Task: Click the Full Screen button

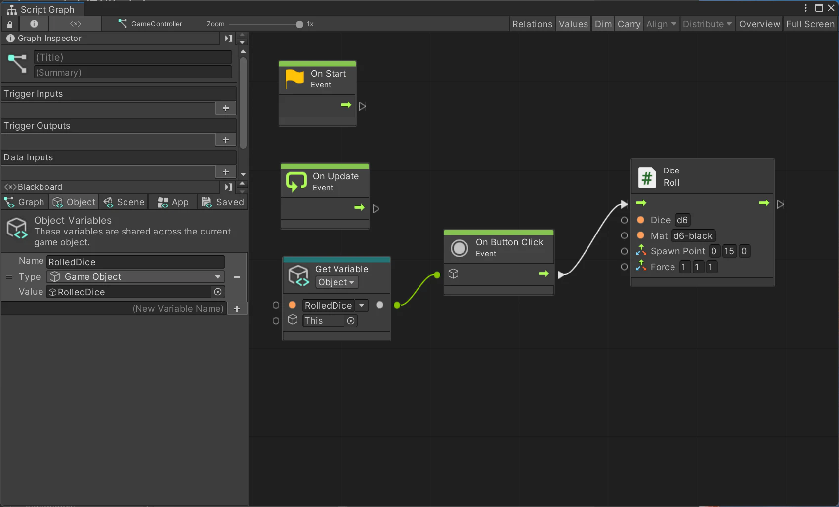Action: pyautogui.click(x=810, y=24)
